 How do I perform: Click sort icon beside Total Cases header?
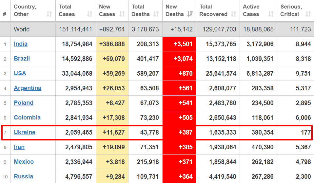pos(89,14)
